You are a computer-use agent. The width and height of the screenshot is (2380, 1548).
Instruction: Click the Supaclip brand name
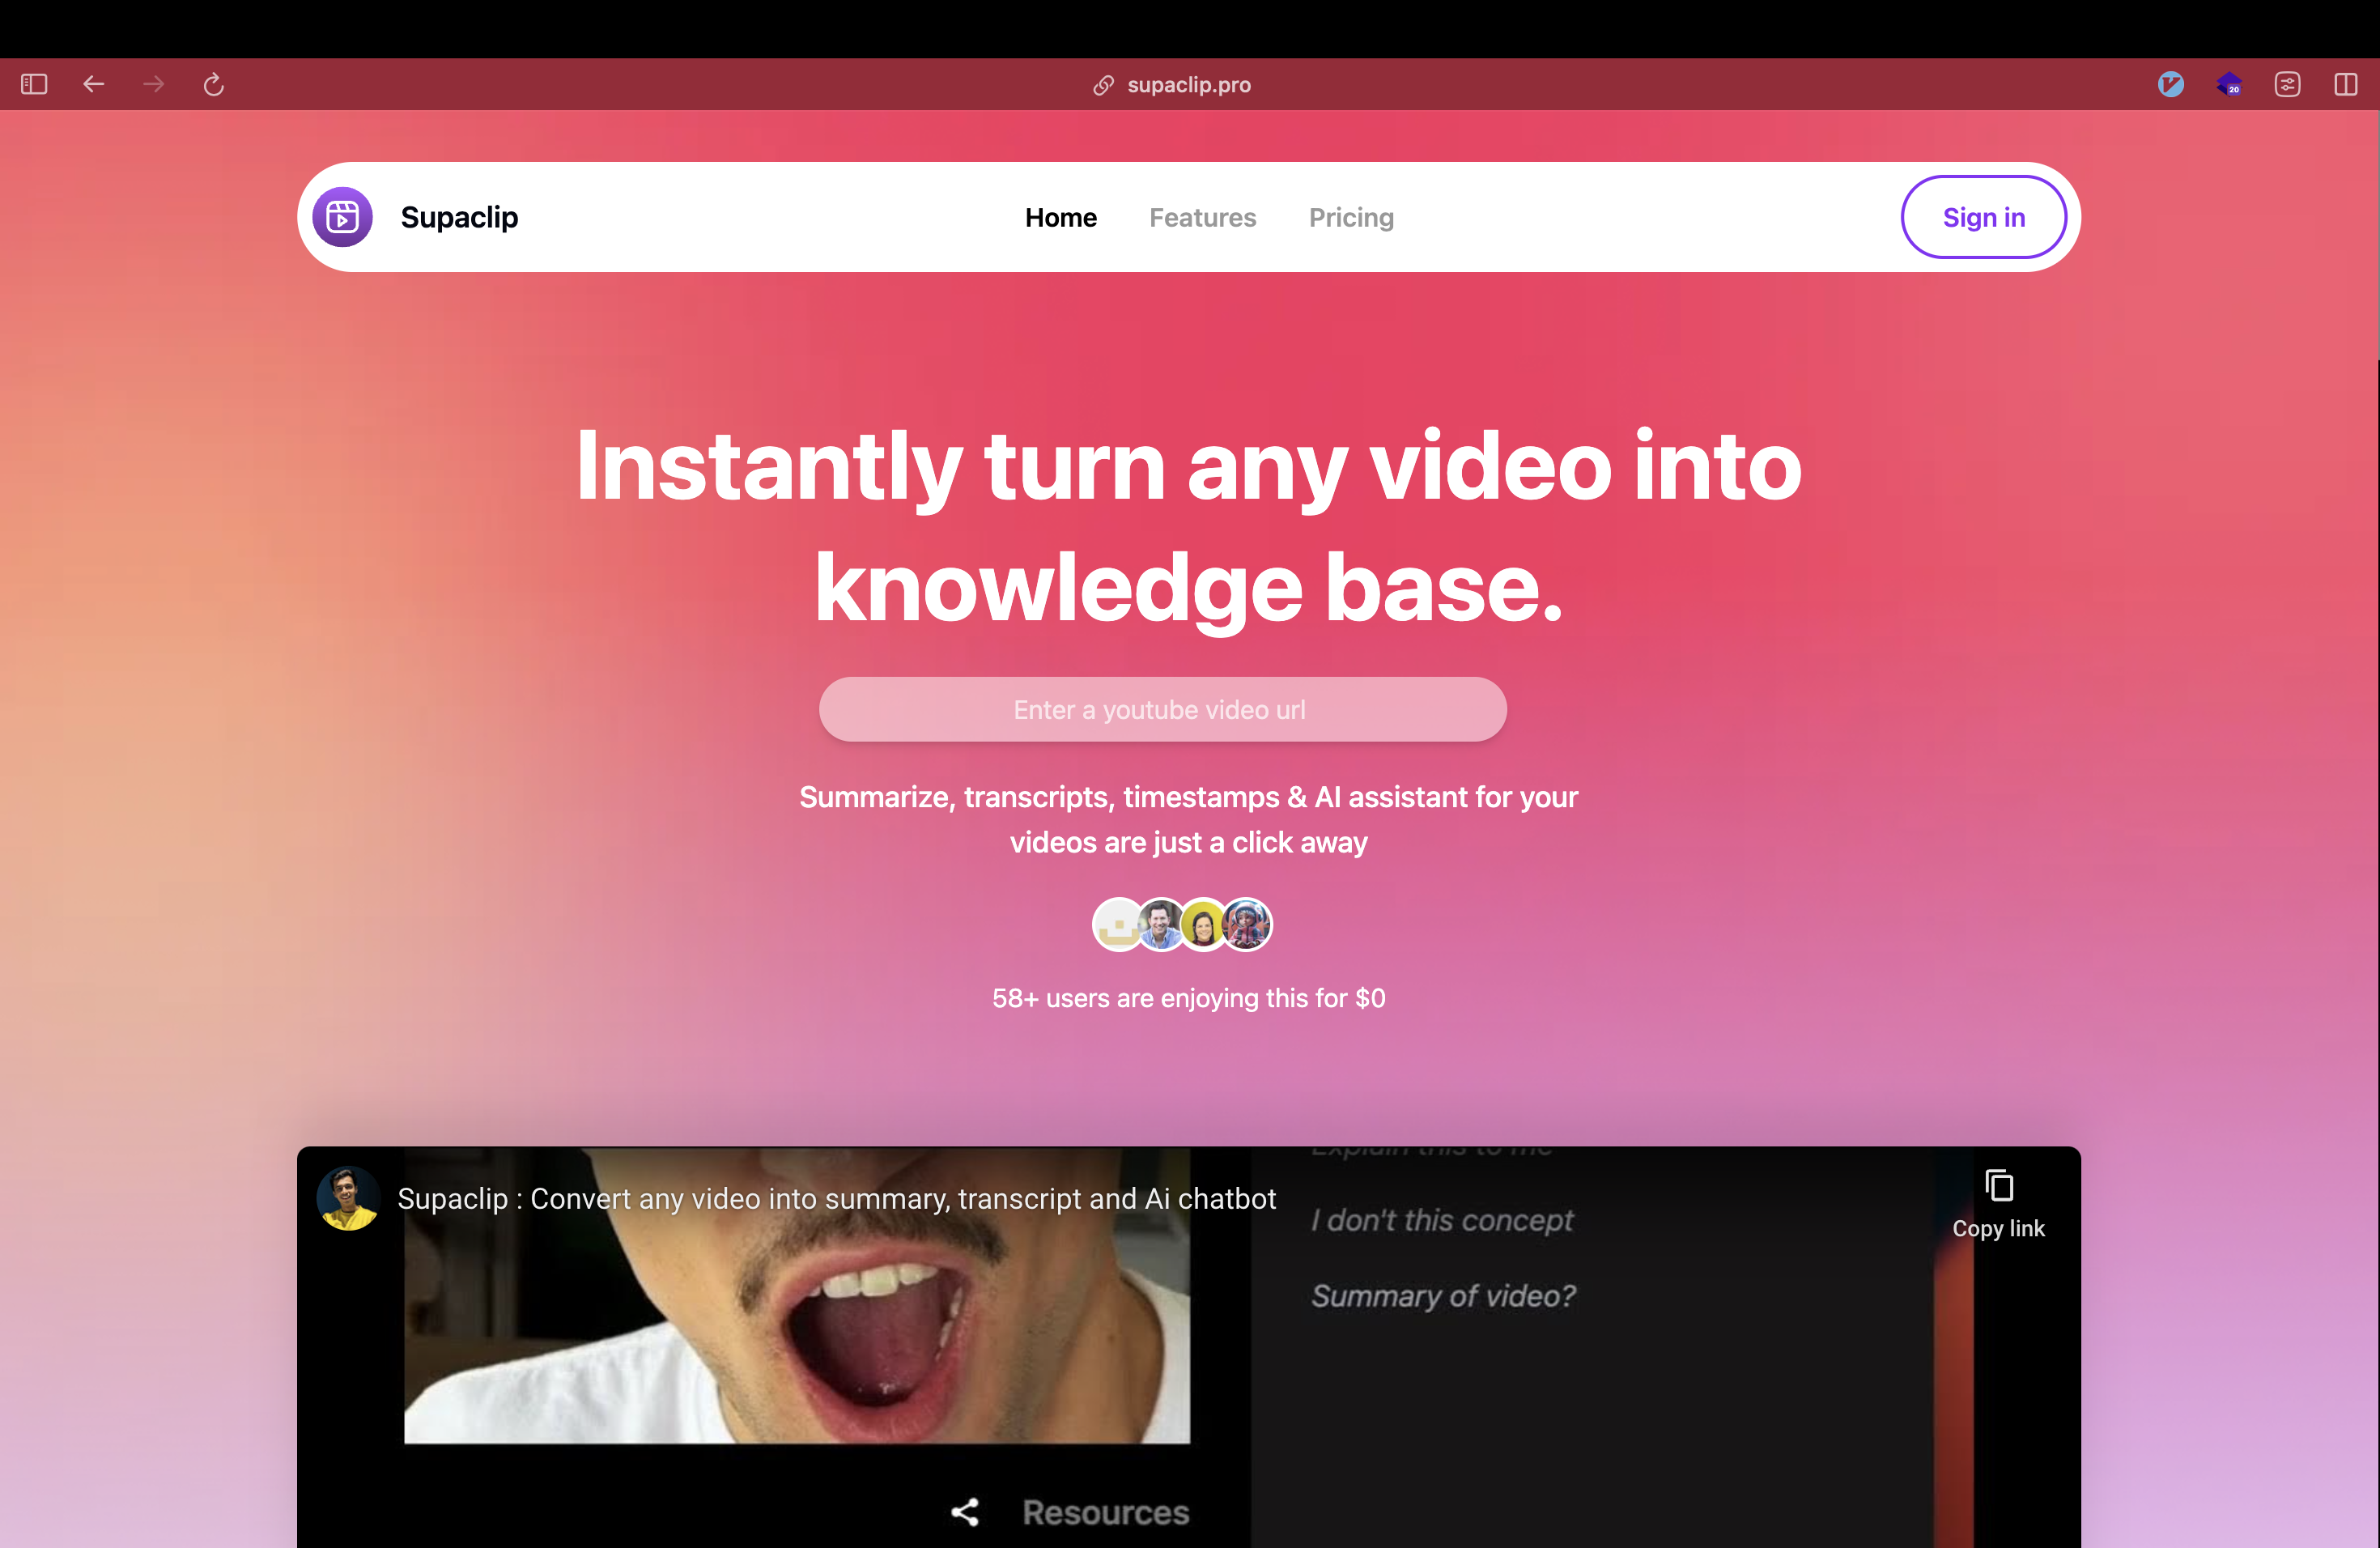(x=459, y=217)
